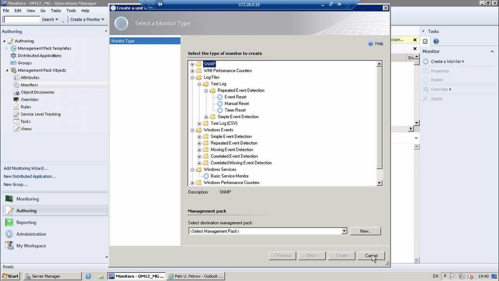The width and height of the screenshot is (499, 281).
Task: Click the Tasks icon in Authoring tree
Action: pyautogui.click(x=16, y=121)
